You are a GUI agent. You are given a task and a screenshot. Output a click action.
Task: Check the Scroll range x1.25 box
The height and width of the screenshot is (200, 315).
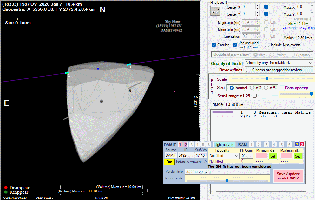point(254,96)
